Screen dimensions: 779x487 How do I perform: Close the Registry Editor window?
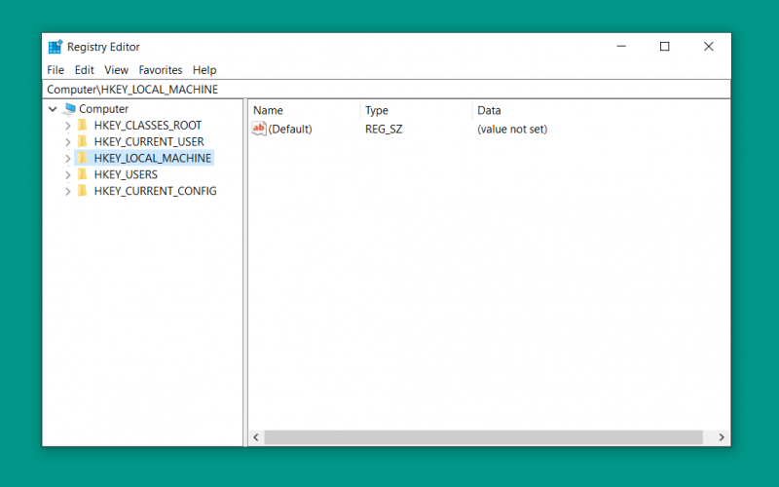(x=709, y=46)
